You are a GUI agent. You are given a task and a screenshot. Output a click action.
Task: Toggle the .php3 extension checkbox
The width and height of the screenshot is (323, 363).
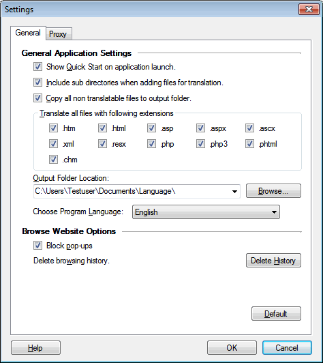(x=200, y=144)
